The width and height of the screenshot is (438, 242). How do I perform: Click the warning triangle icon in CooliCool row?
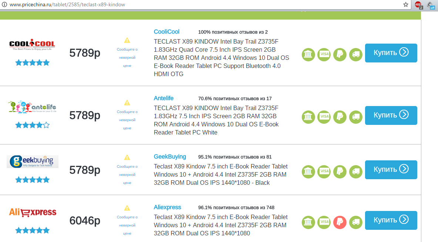[127, 40]
